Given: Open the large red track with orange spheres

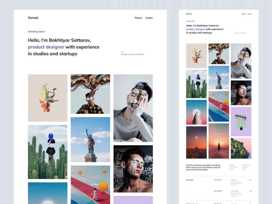Looking at the screenshot, I should click(x=90, y=185).
